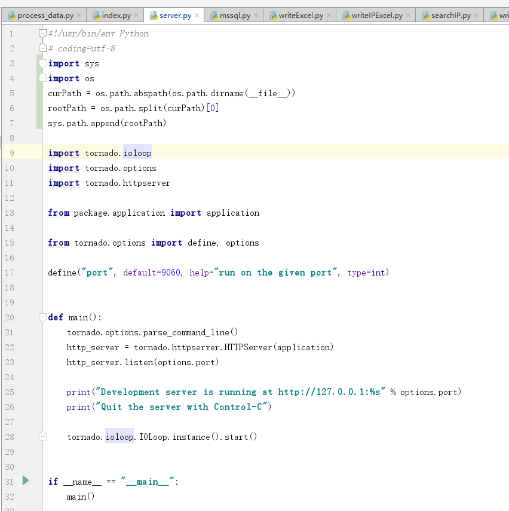Viewport: 509px width, 511px height.
Task: Click the shebang comment on line 1
Action: (98, 33)
